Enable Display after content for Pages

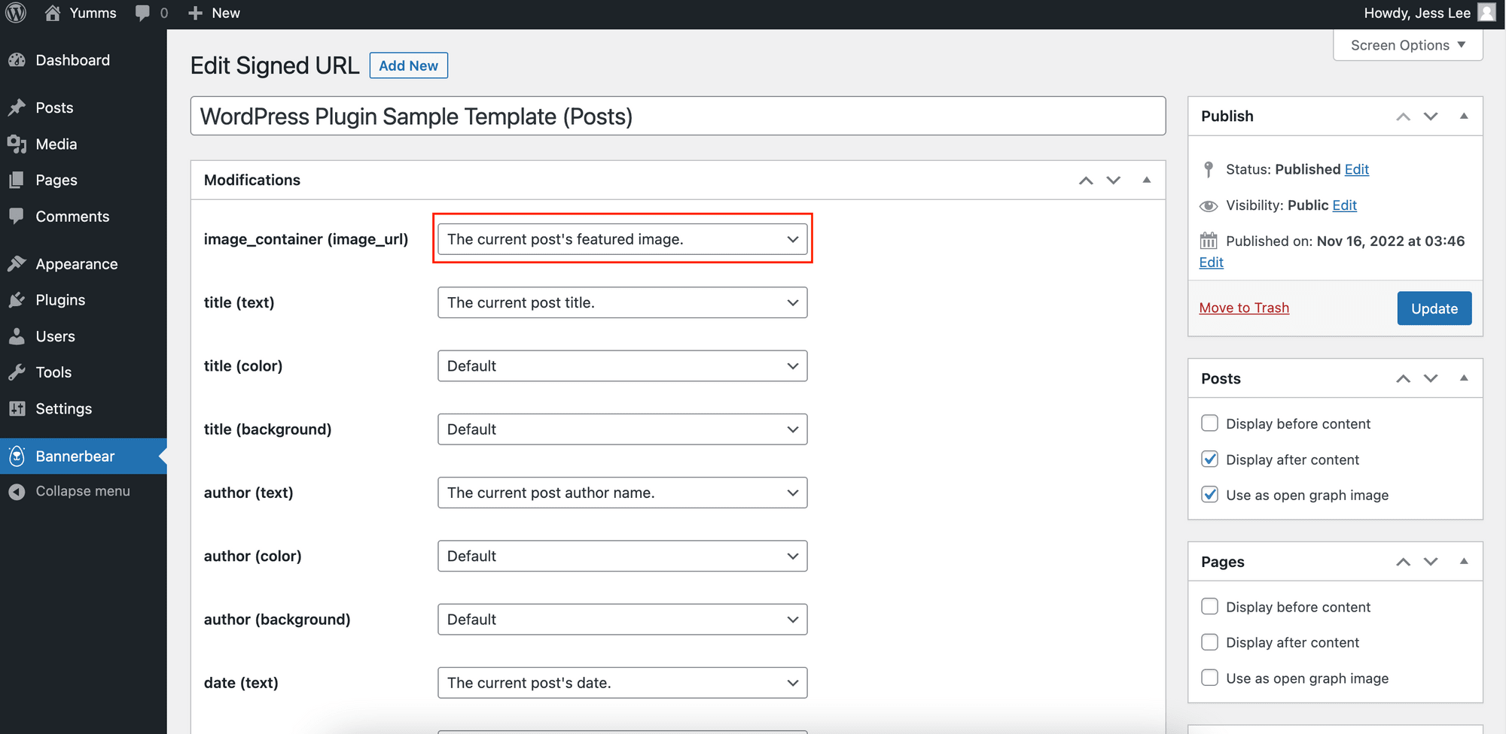tap(1209, 642)
